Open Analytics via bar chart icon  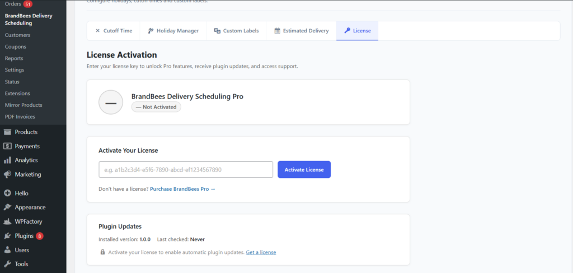(7, 160)
